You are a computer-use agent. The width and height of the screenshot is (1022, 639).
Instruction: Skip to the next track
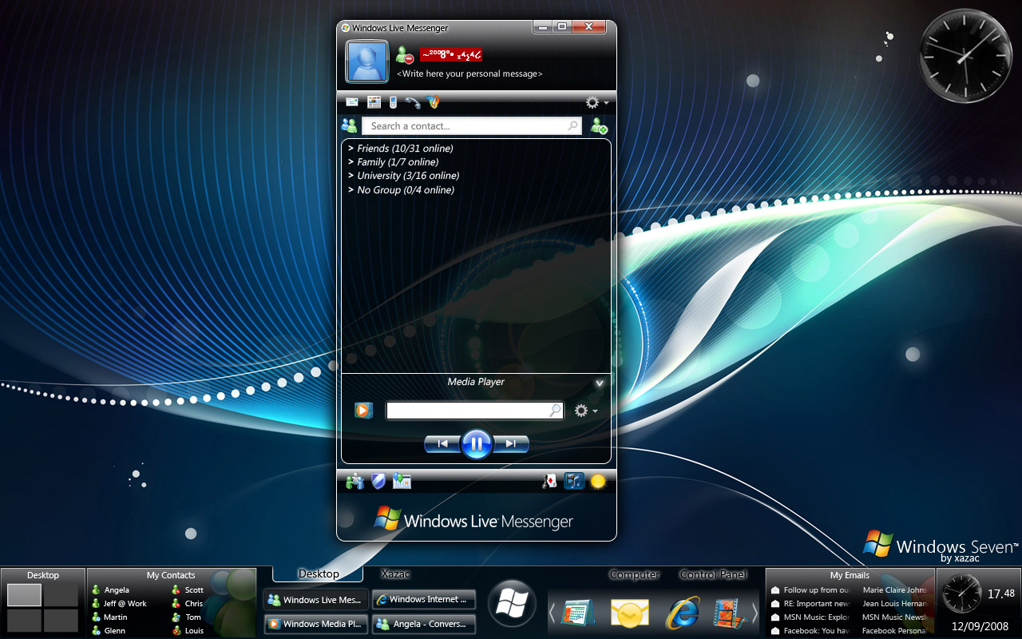point(511,444)
